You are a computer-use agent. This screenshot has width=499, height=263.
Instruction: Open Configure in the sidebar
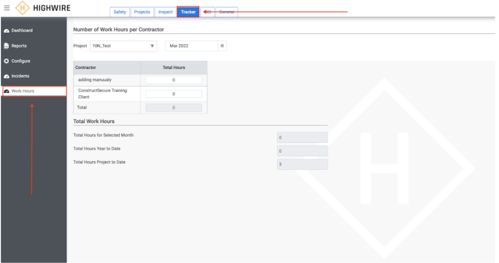[x=34, y=61]
